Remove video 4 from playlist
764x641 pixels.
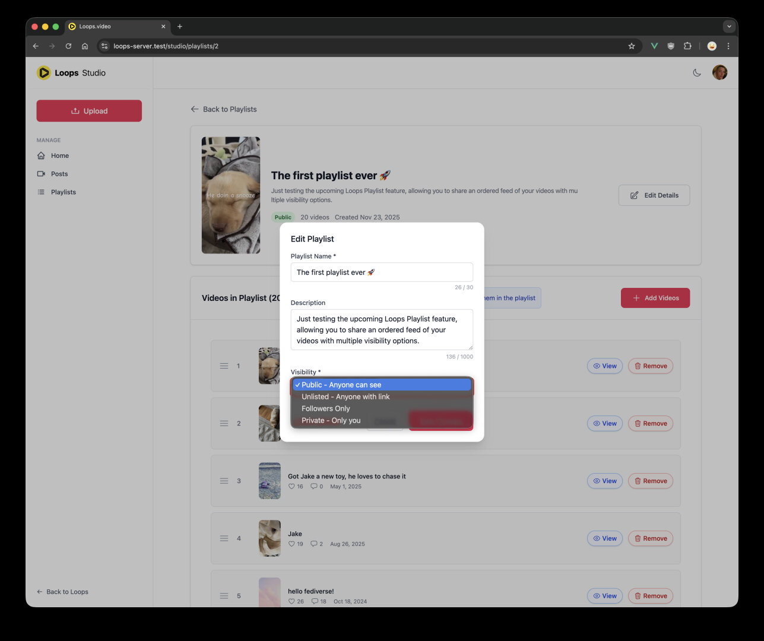[x=650, y=538]
